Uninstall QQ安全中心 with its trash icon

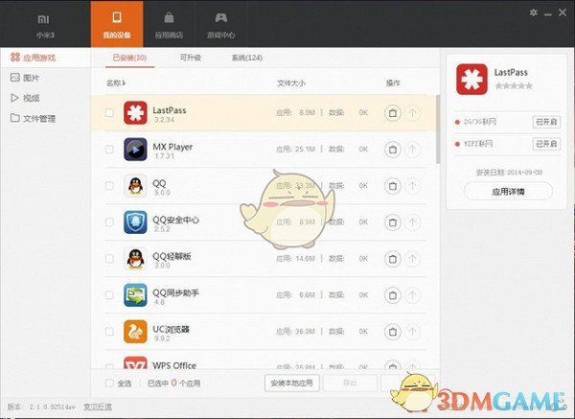click(x=392, y=222)
